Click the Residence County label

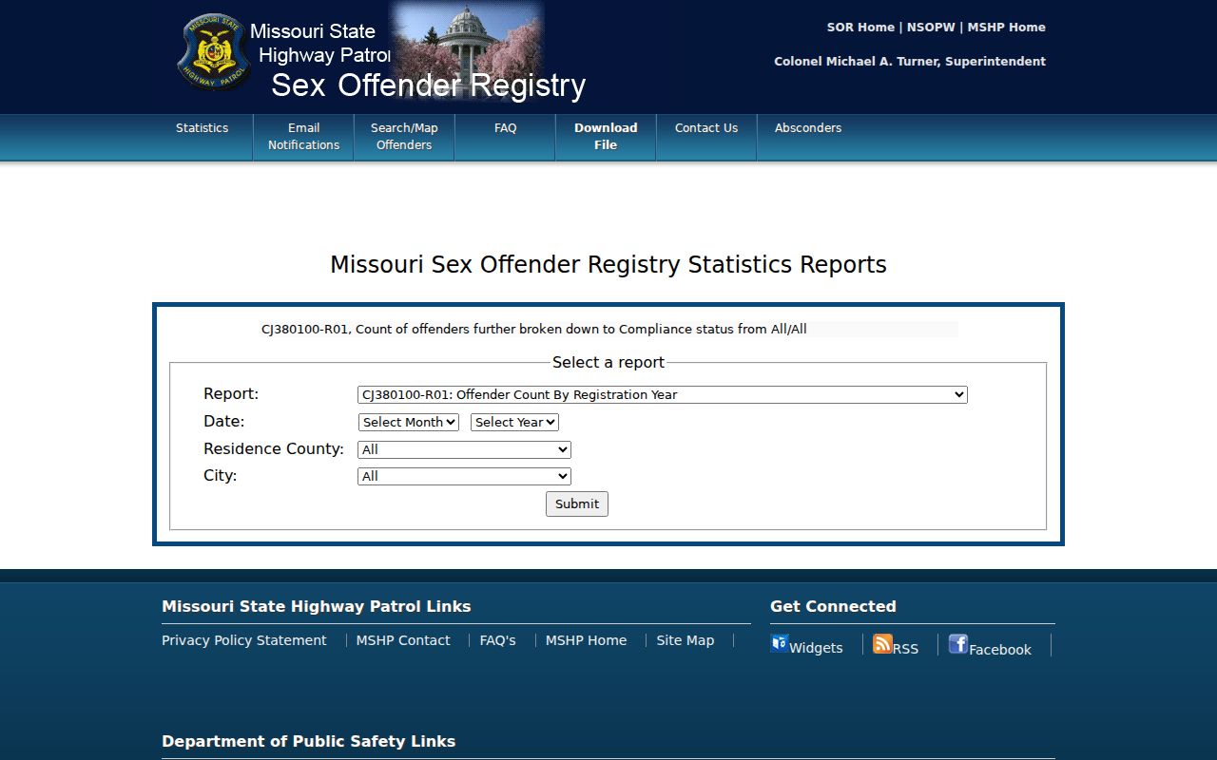pyautogui.click(x=274, y=448)
